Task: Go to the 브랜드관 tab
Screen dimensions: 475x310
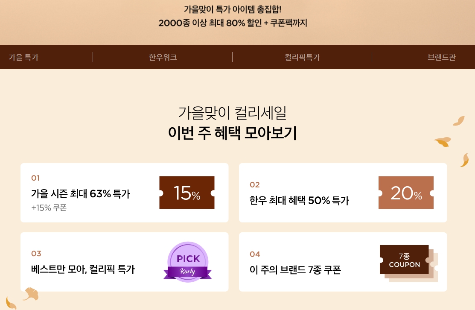Action: pos(441,57)
